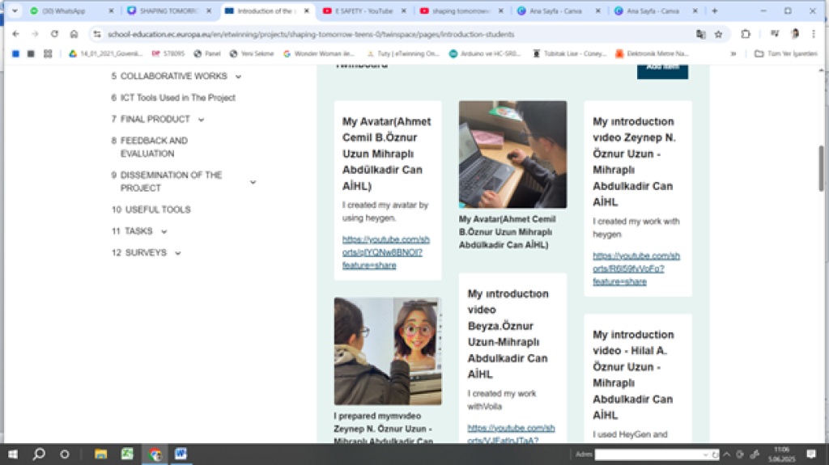
Task: Open Word from the Windows taskbar
Action: tap(181, 454)
